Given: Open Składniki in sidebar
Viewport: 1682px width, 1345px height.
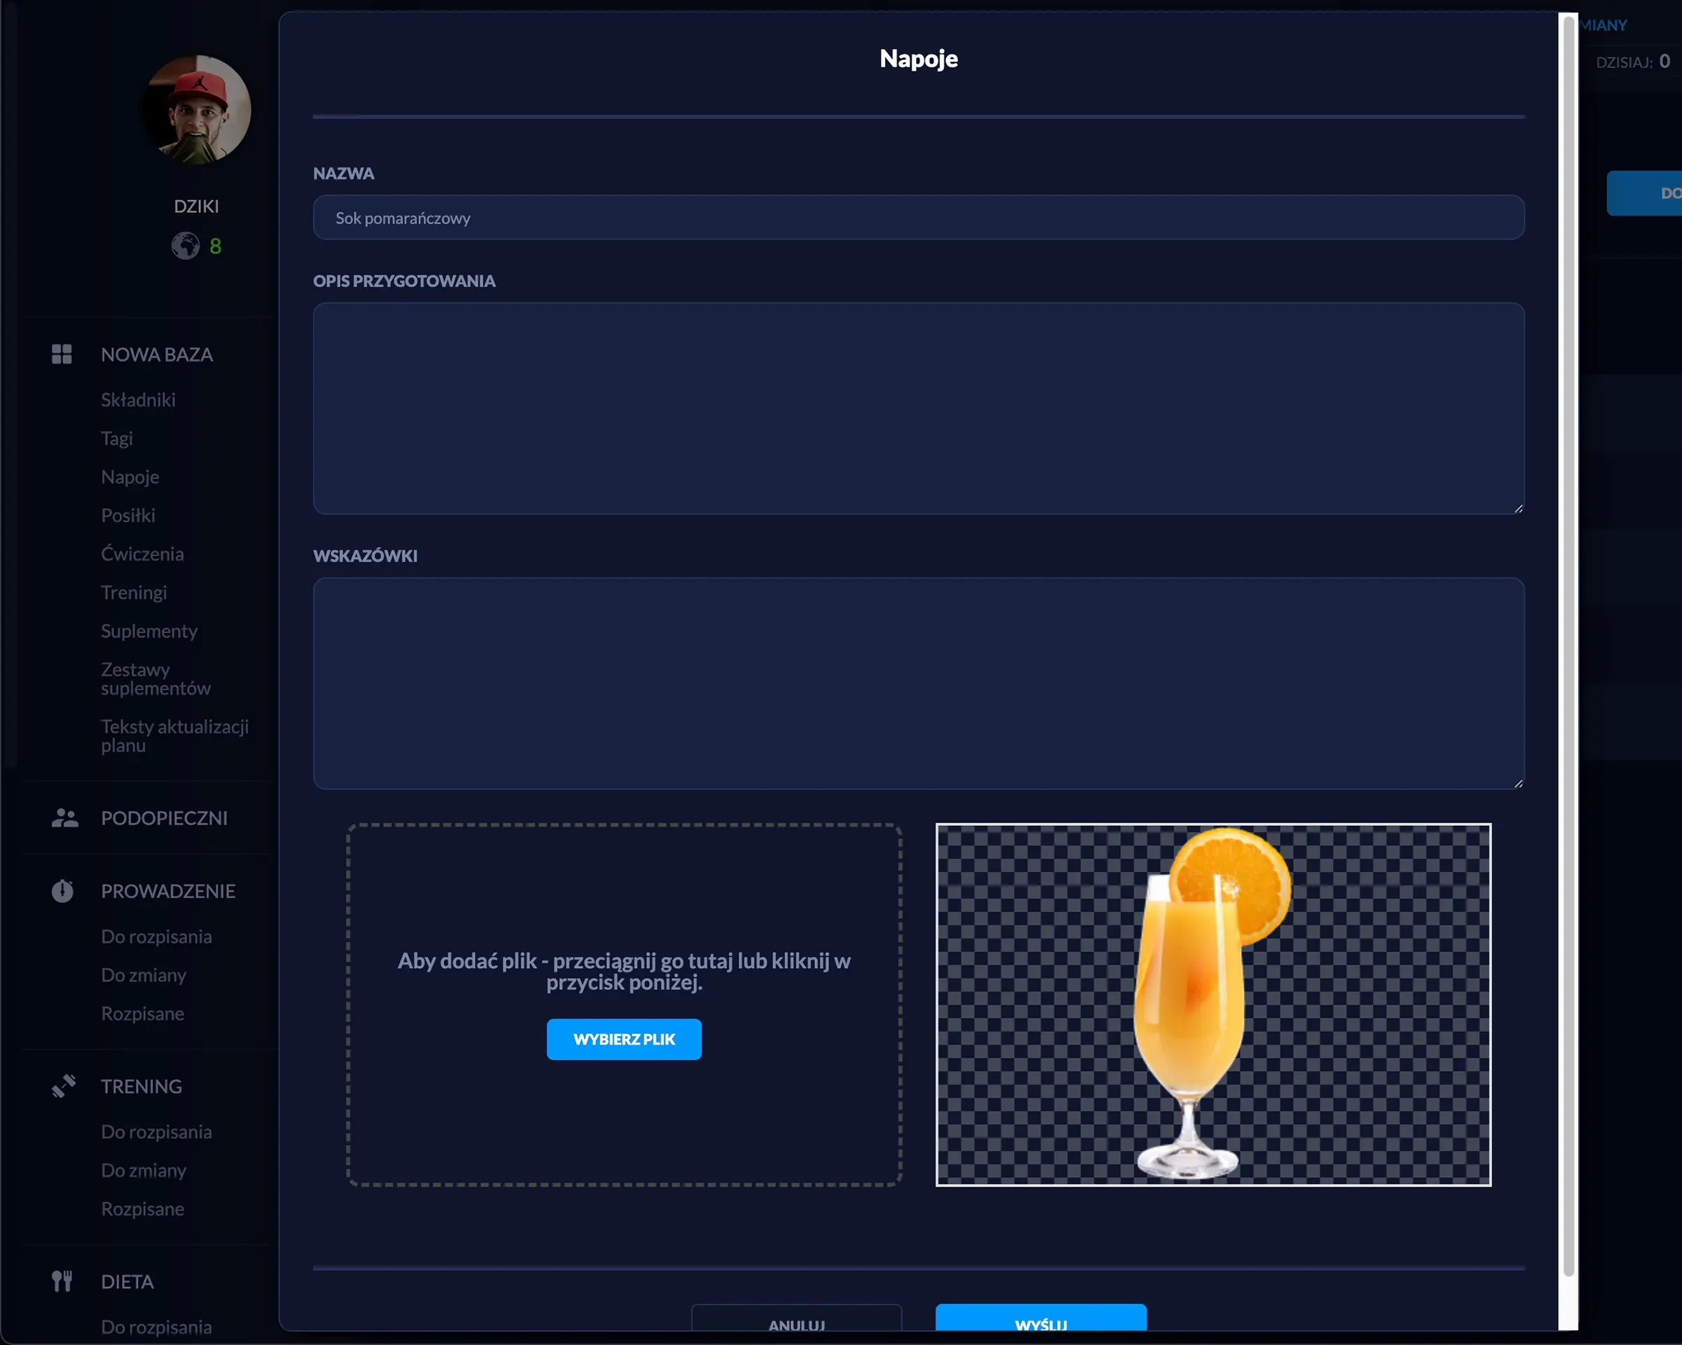Looking at the screenshot, I should point(138,400).
